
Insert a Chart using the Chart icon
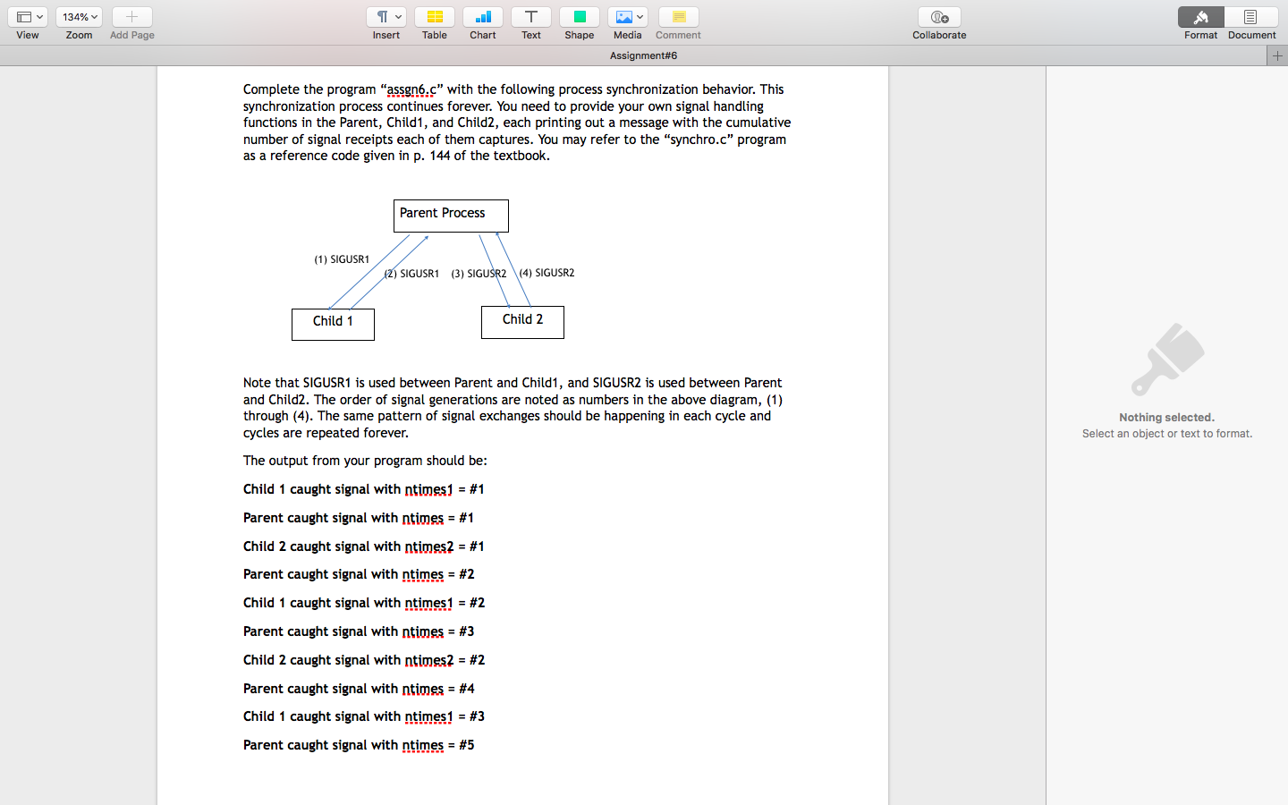pos(483,16)
